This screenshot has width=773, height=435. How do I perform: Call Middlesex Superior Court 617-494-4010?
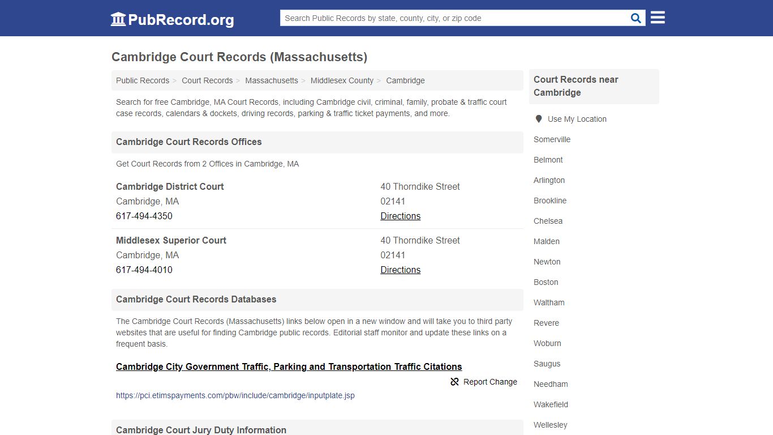pos(144,270)
